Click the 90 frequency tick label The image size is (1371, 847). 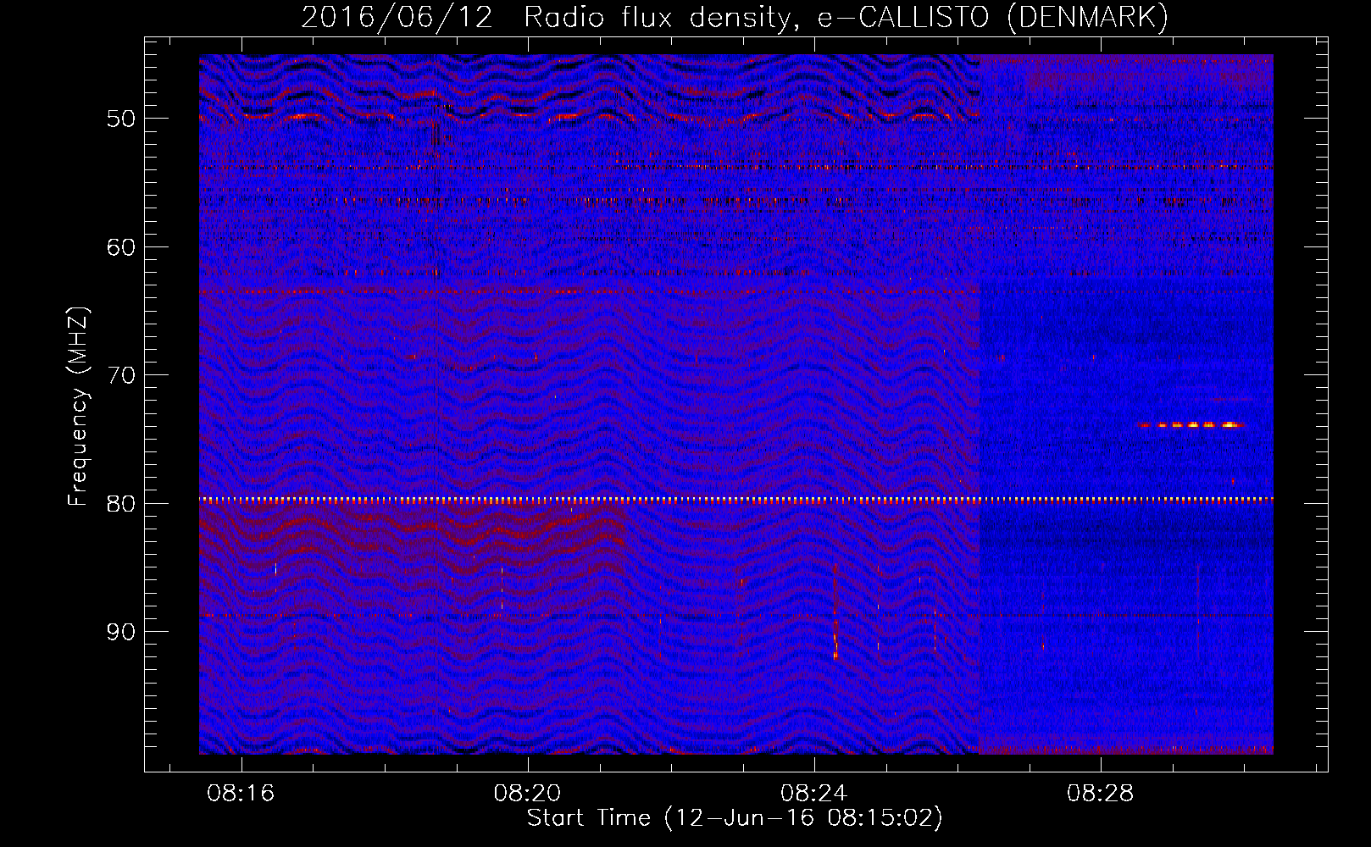pos(121,633)
